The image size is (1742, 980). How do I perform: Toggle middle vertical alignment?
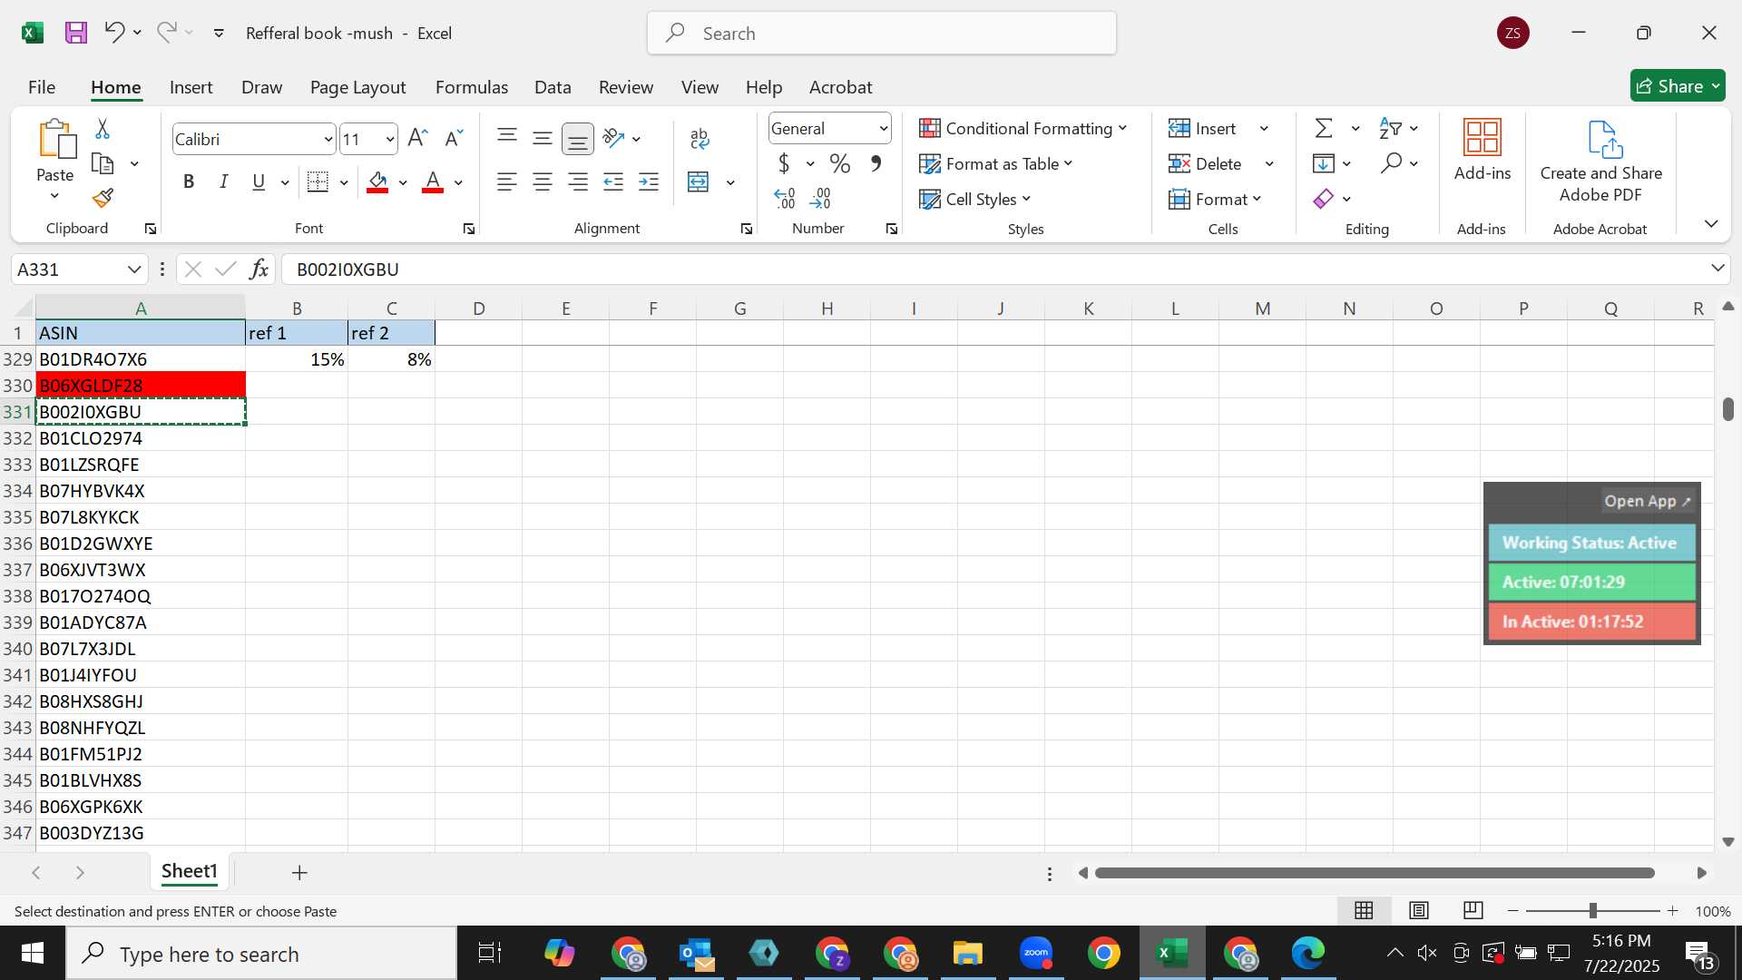coord(543,138)
